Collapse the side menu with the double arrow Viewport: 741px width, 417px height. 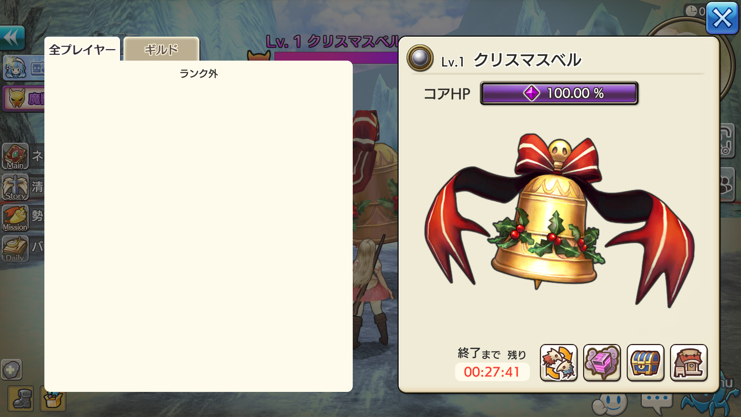tap(12, 38)
